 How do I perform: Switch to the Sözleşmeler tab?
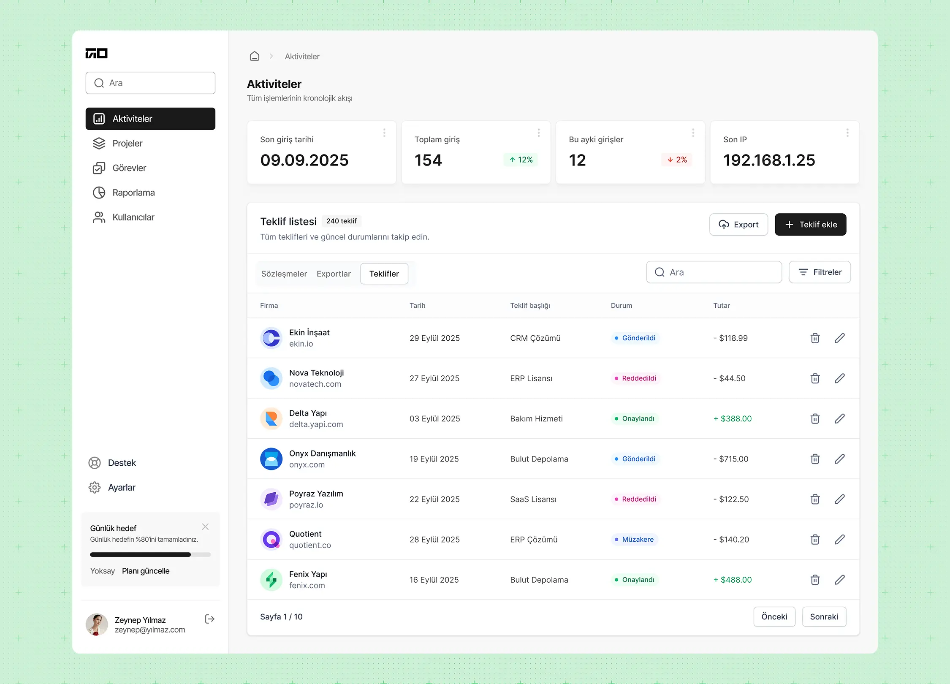click(284, 274)
